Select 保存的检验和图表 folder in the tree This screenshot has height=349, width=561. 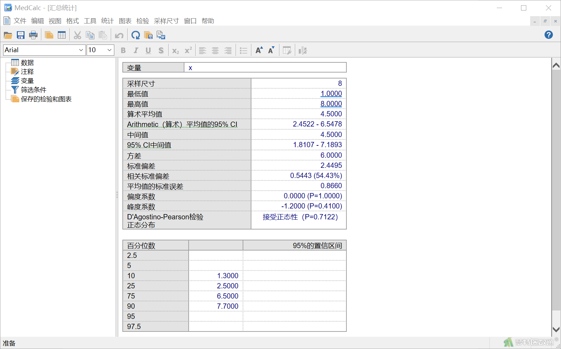coord(46,99)
